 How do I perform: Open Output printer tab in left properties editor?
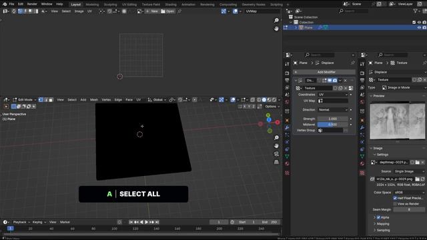click(x=287, y=81)
